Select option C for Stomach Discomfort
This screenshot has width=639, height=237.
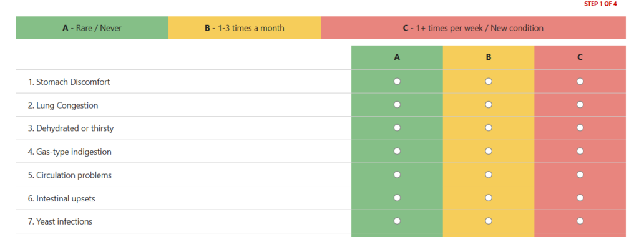580,82
